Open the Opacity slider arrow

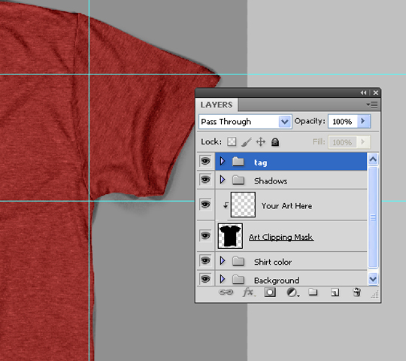click(364, 121)
